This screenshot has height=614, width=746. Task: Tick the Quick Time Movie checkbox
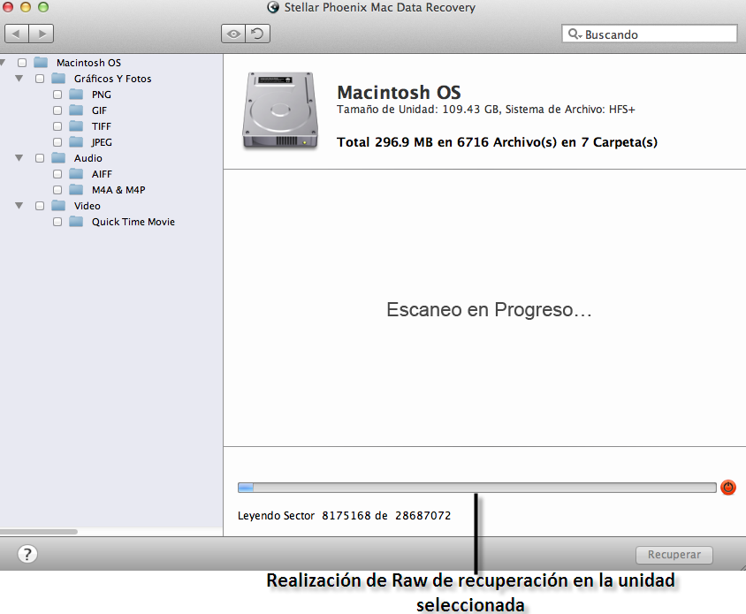(x=57, y=222)
